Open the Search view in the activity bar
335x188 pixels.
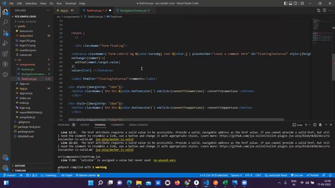[x=5, y=22]
